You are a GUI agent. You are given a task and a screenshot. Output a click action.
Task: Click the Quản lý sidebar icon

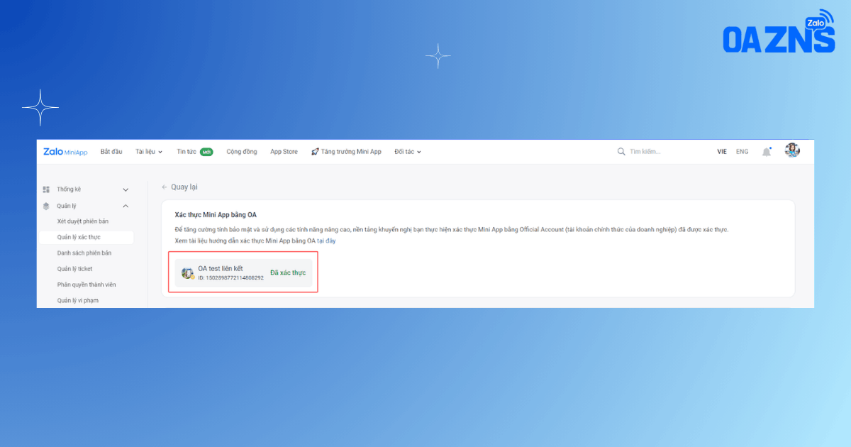coord(46,206)
